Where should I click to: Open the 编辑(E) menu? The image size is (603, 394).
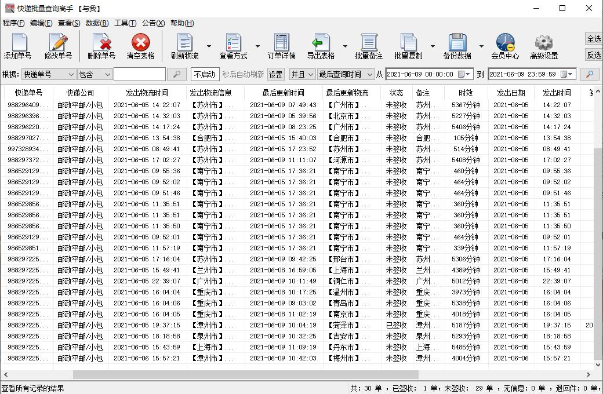tap(41, 23)
